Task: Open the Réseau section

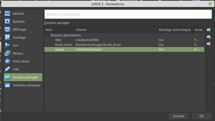Action: (23, 54)
